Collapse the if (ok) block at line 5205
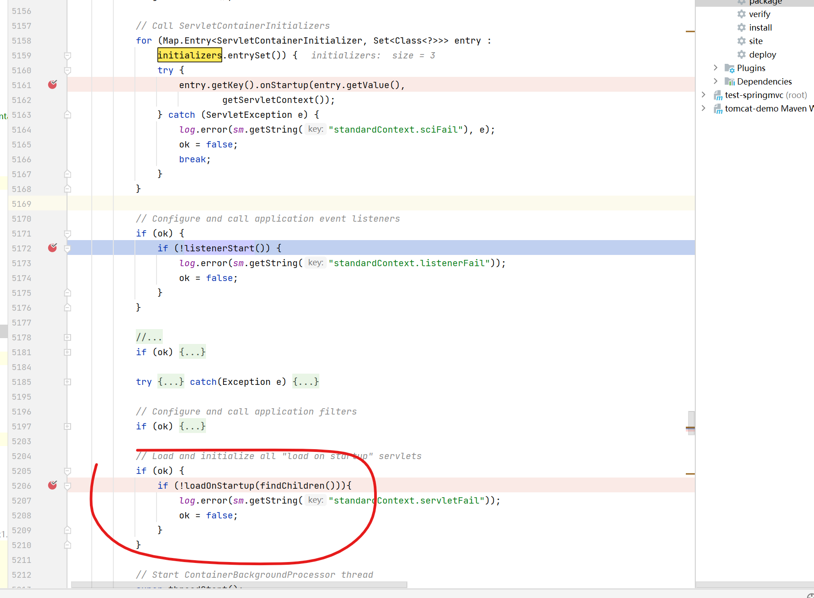 pos(67,471)
